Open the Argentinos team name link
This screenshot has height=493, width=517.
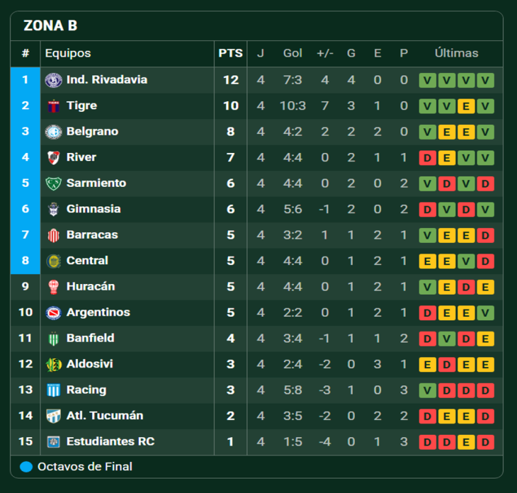[98, 312]
